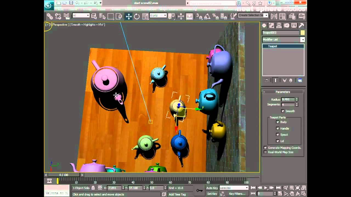
Task: Select the Teapot entry in modifier stack
Action: click(283, 46)
